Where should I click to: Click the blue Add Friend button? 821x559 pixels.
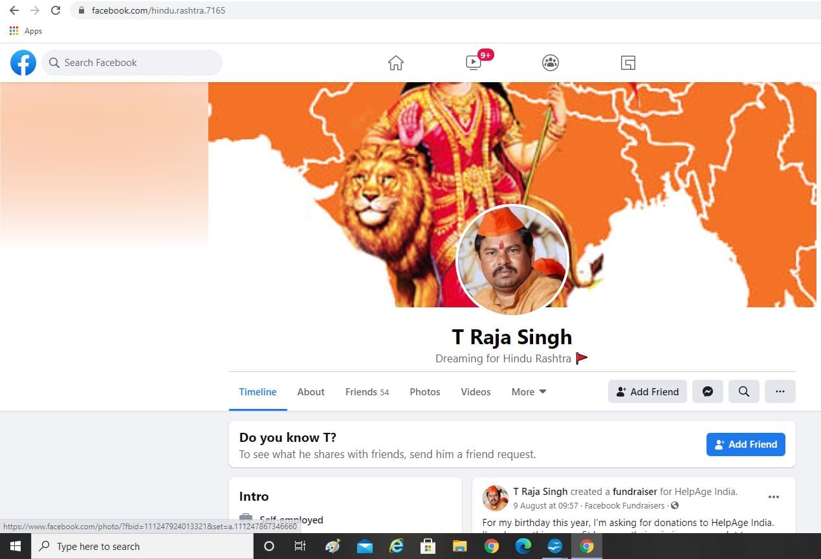pos(745,444)
